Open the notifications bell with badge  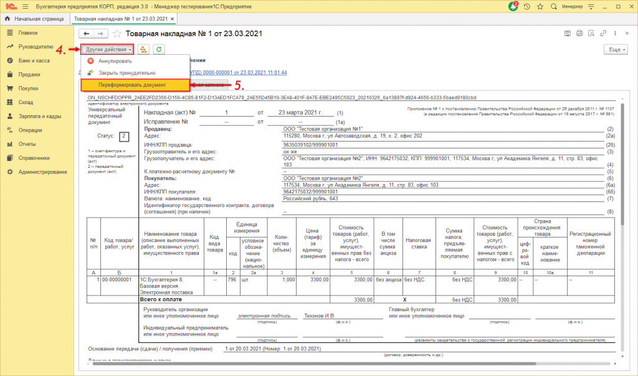(x=514, y=6)
